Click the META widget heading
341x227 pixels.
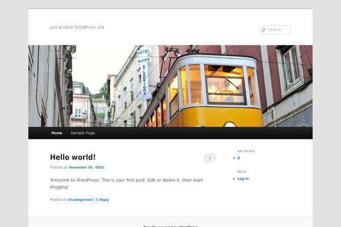tap(242, 172)
